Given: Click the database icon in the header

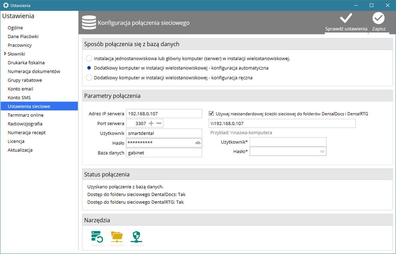Looking at the screenshot, I should pyautogui.click(x=89, y=22).
